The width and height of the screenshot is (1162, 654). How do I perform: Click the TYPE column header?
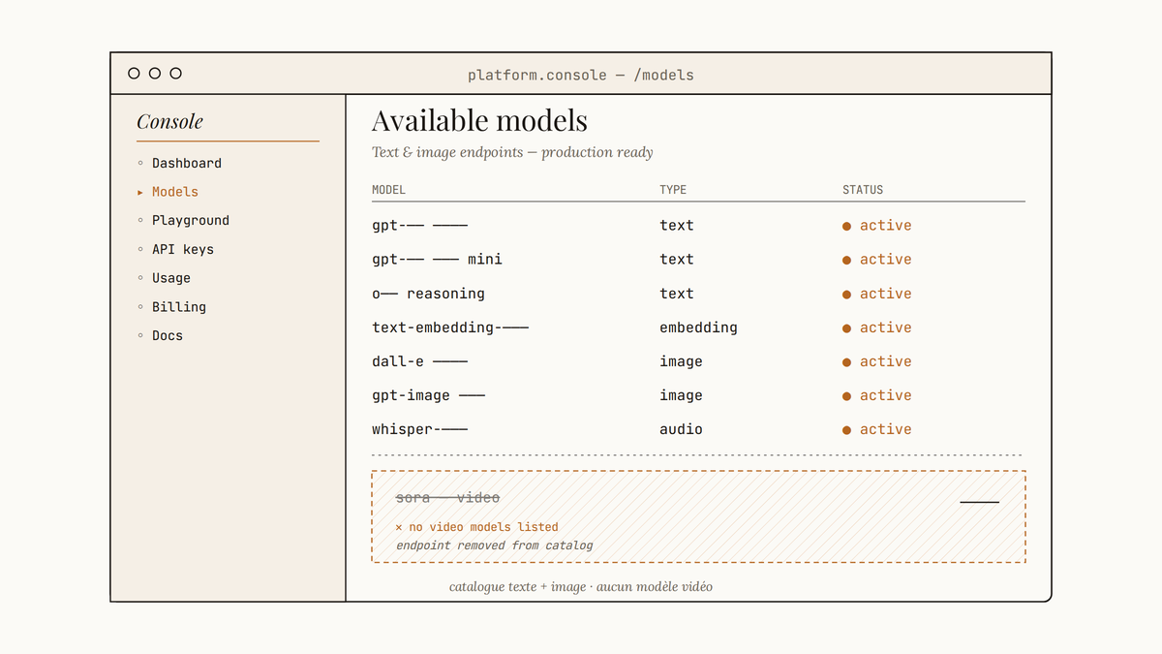[x=673, y=190]
